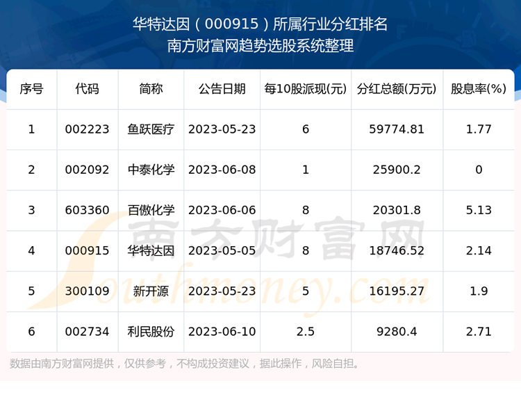Select the 每10股派现(元) column header
This screenshot has height=395, width=521.
305,89
